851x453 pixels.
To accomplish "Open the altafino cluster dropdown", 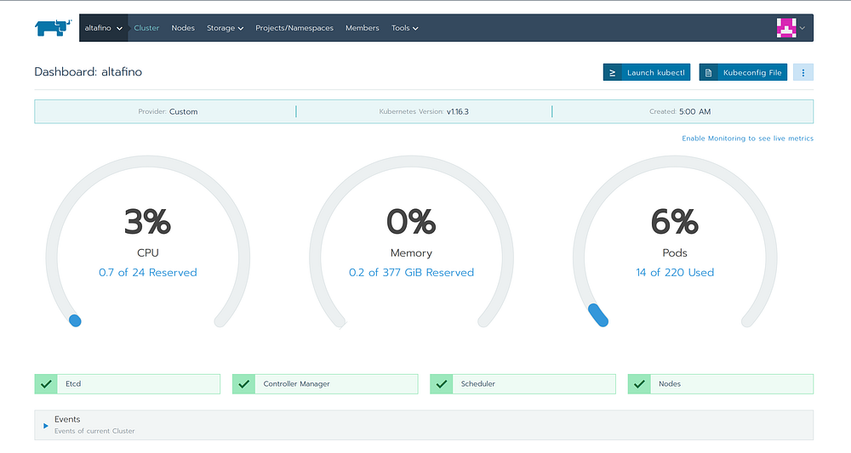I will (x=103, y=28).
